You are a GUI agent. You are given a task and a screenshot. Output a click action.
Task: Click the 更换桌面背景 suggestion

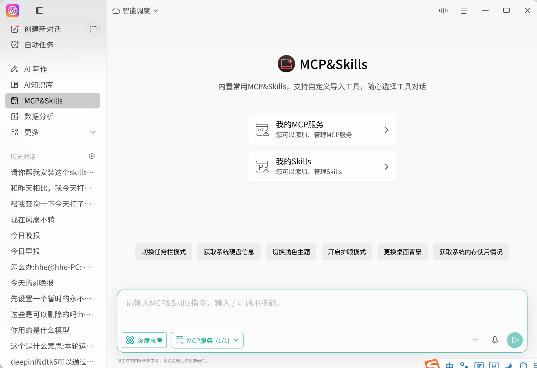point(403,252)
